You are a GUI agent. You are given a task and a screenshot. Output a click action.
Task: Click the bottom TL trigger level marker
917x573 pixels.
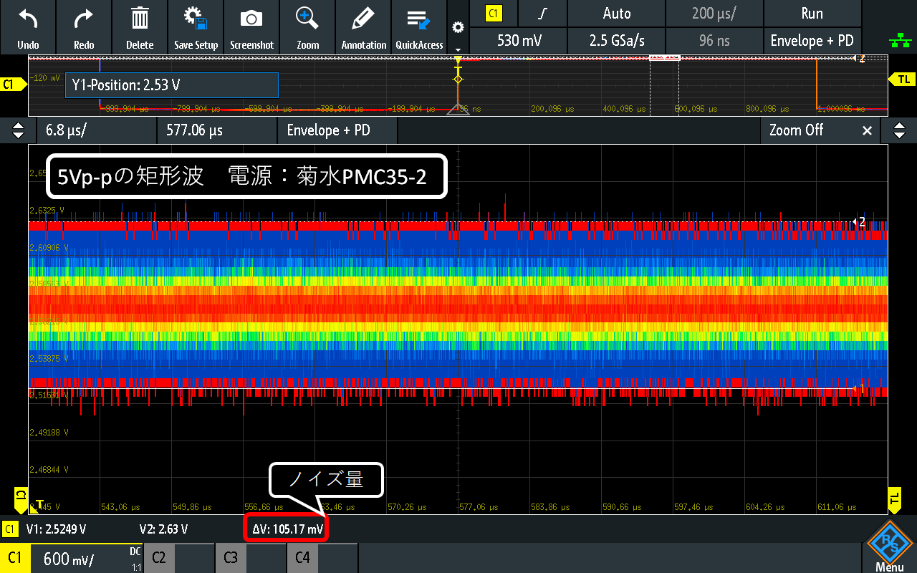[895, 499]
